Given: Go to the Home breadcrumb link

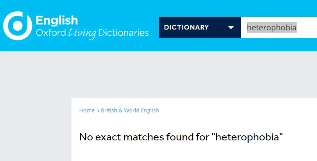Looking at the screenshot, I should coord(87,110).
